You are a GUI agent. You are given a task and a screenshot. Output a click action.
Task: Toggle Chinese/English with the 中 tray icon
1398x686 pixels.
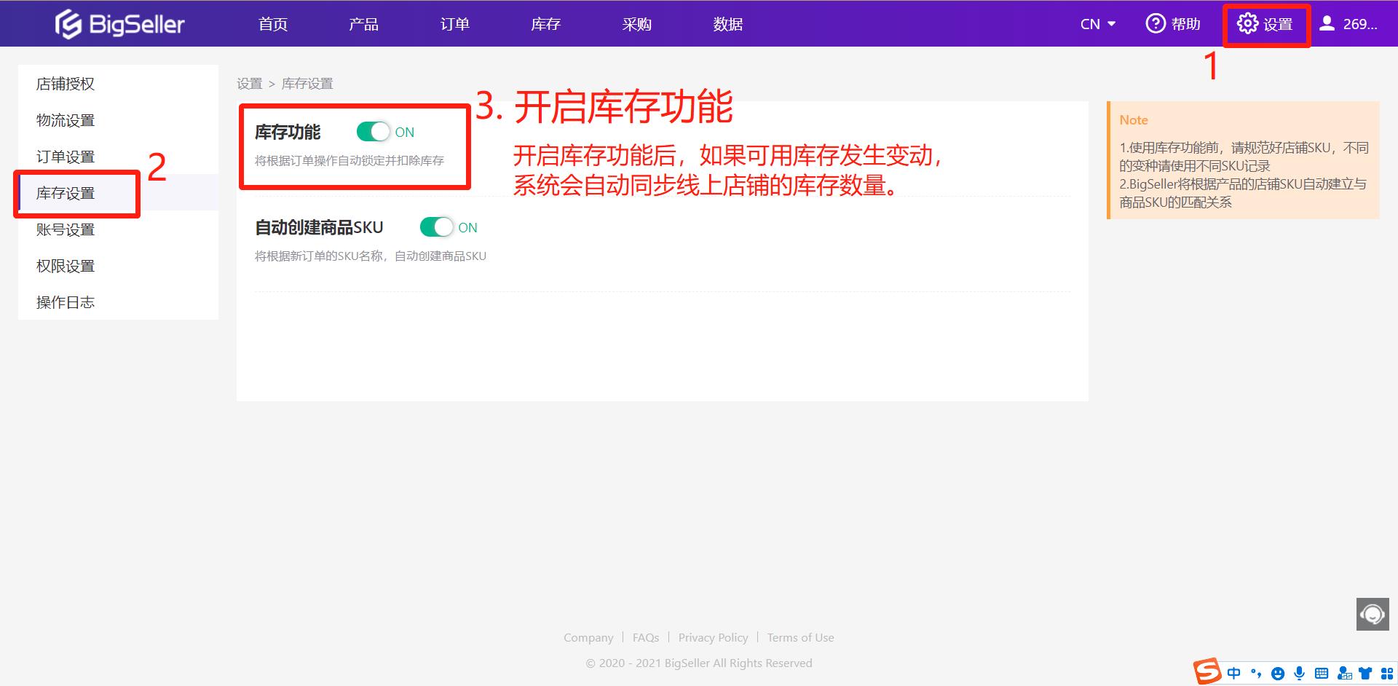pyautogui.click(x=1233, y=674)
